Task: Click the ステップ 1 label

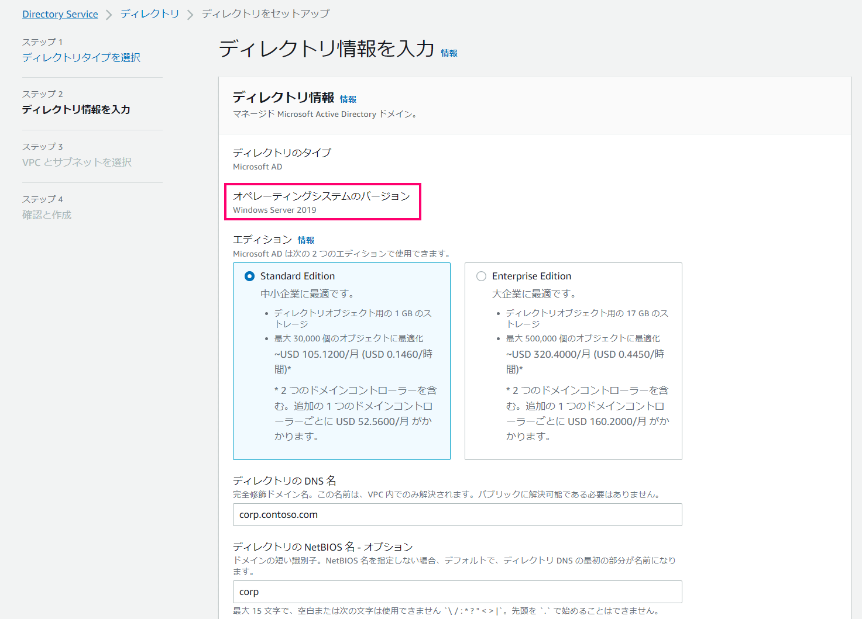Action: (43, 42)
